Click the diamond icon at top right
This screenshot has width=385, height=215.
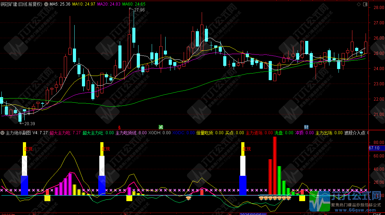click(359, 5)
